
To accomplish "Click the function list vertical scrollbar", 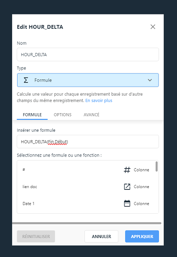I will 157,166.
